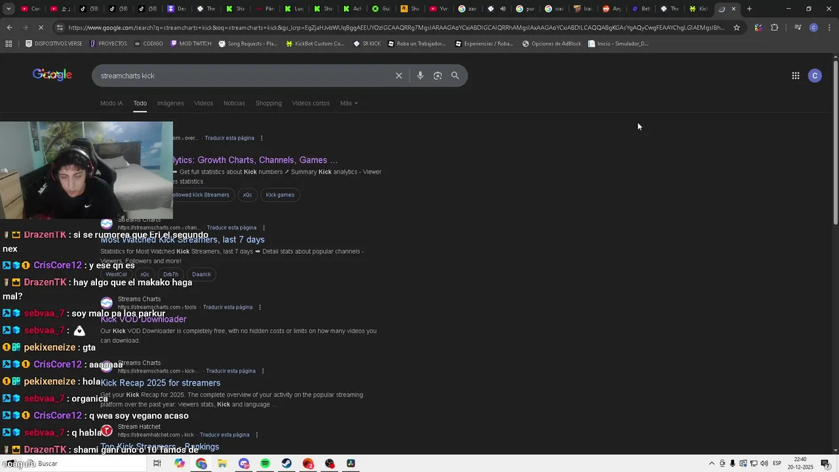Stop loading the page
Viewport: 839px width, 472px height.
pyautogui.click(x=41, y=28)
